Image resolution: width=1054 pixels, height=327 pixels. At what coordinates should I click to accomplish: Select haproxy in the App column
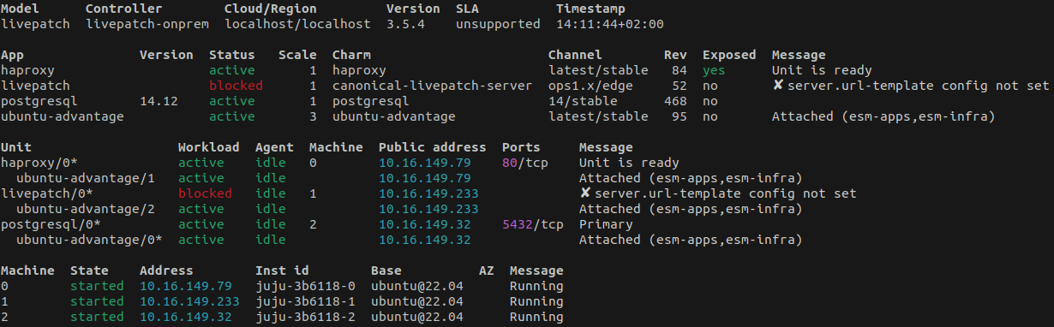28,70
